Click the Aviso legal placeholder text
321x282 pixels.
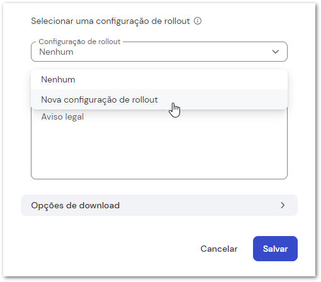pyautogui.click(x=62, y=117)
